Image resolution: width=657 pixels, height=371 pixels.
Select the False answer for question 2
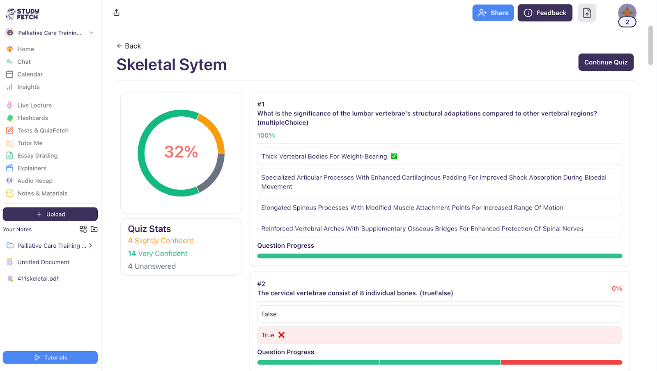[x=439, y=314]
